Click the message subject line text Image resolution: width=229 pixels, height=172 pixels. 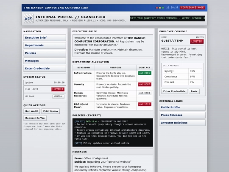coord(109,162)
